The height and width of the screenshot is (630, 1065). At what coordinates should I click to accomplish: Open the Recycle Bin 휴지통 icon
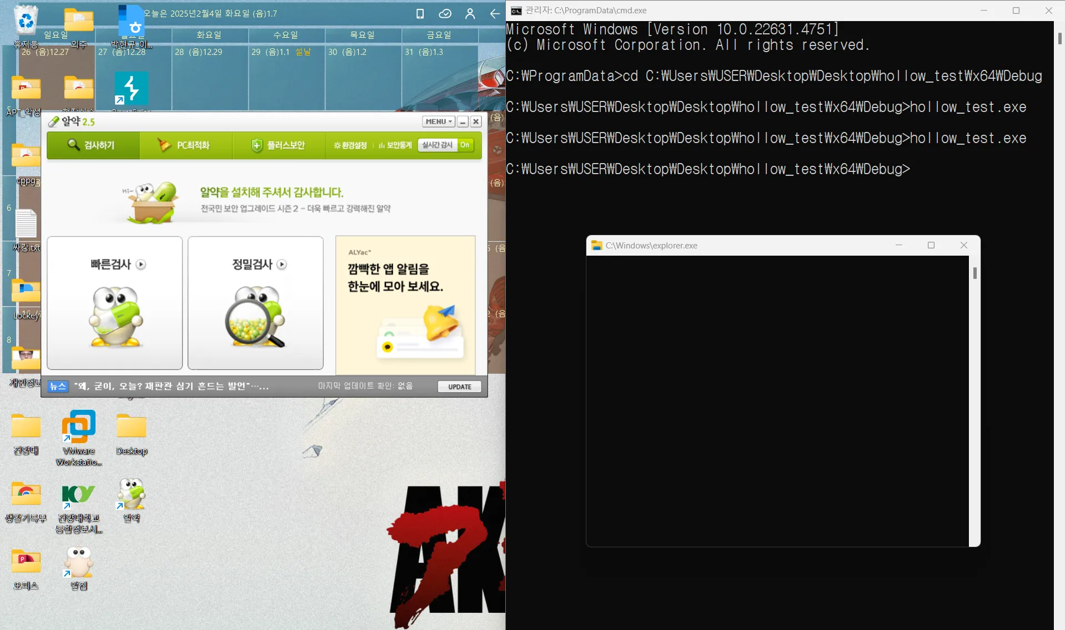[26, 22]
